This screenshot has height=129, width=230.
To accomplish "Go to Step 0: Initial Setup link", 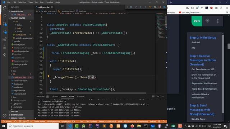I will (203, 38).
